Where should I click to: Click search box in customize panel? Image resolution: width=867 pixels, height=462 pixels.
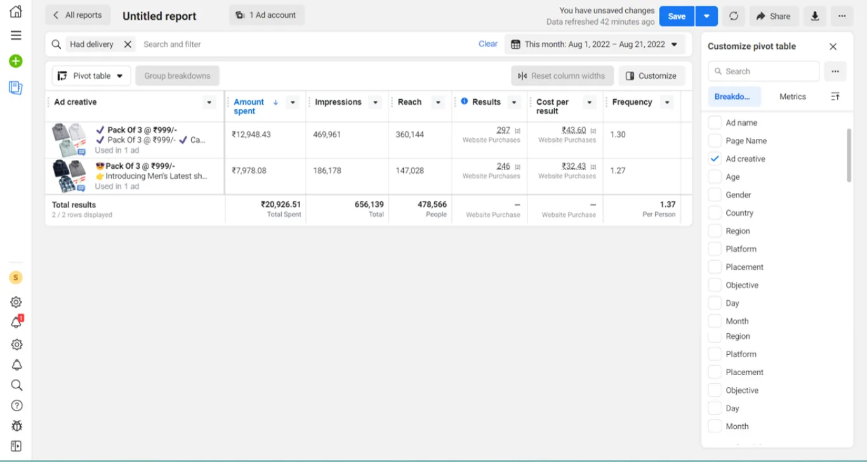point(764,71)
